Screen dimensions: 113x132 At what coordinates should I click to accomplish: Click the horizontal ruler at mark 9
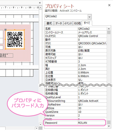(x=22, y=8)
